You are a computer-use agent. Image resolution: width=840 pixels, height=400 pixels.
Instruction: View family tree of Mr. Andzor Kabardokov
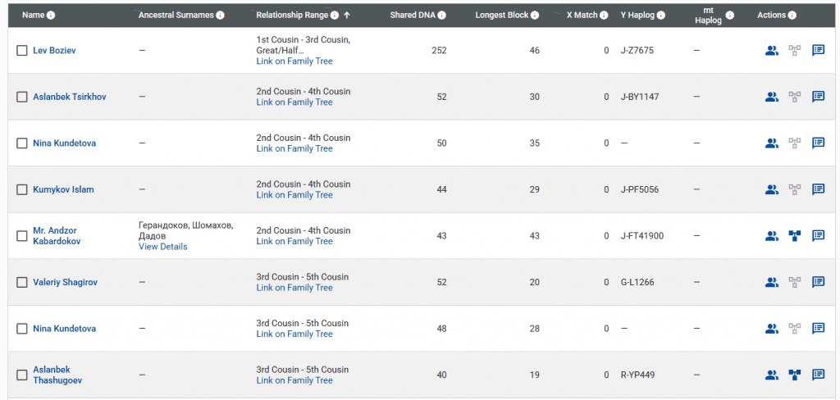794,236
